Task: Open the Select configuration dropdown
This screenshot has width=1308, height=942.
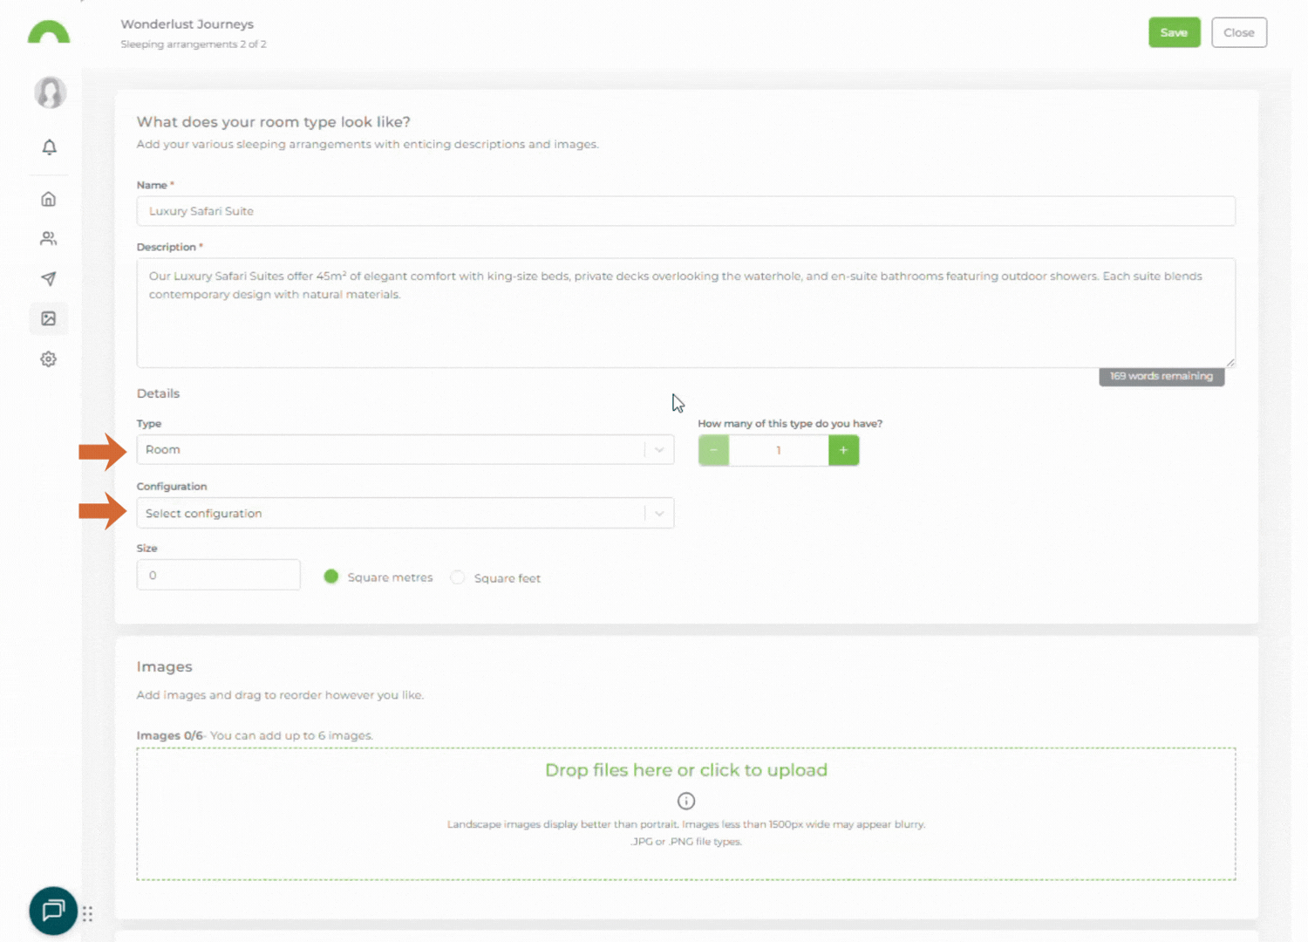Action: (x=405, y=514)
